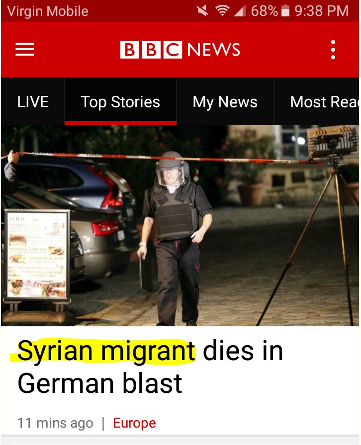
Task: Tap the 9:38 PM clock
Action: click(322, 11)
